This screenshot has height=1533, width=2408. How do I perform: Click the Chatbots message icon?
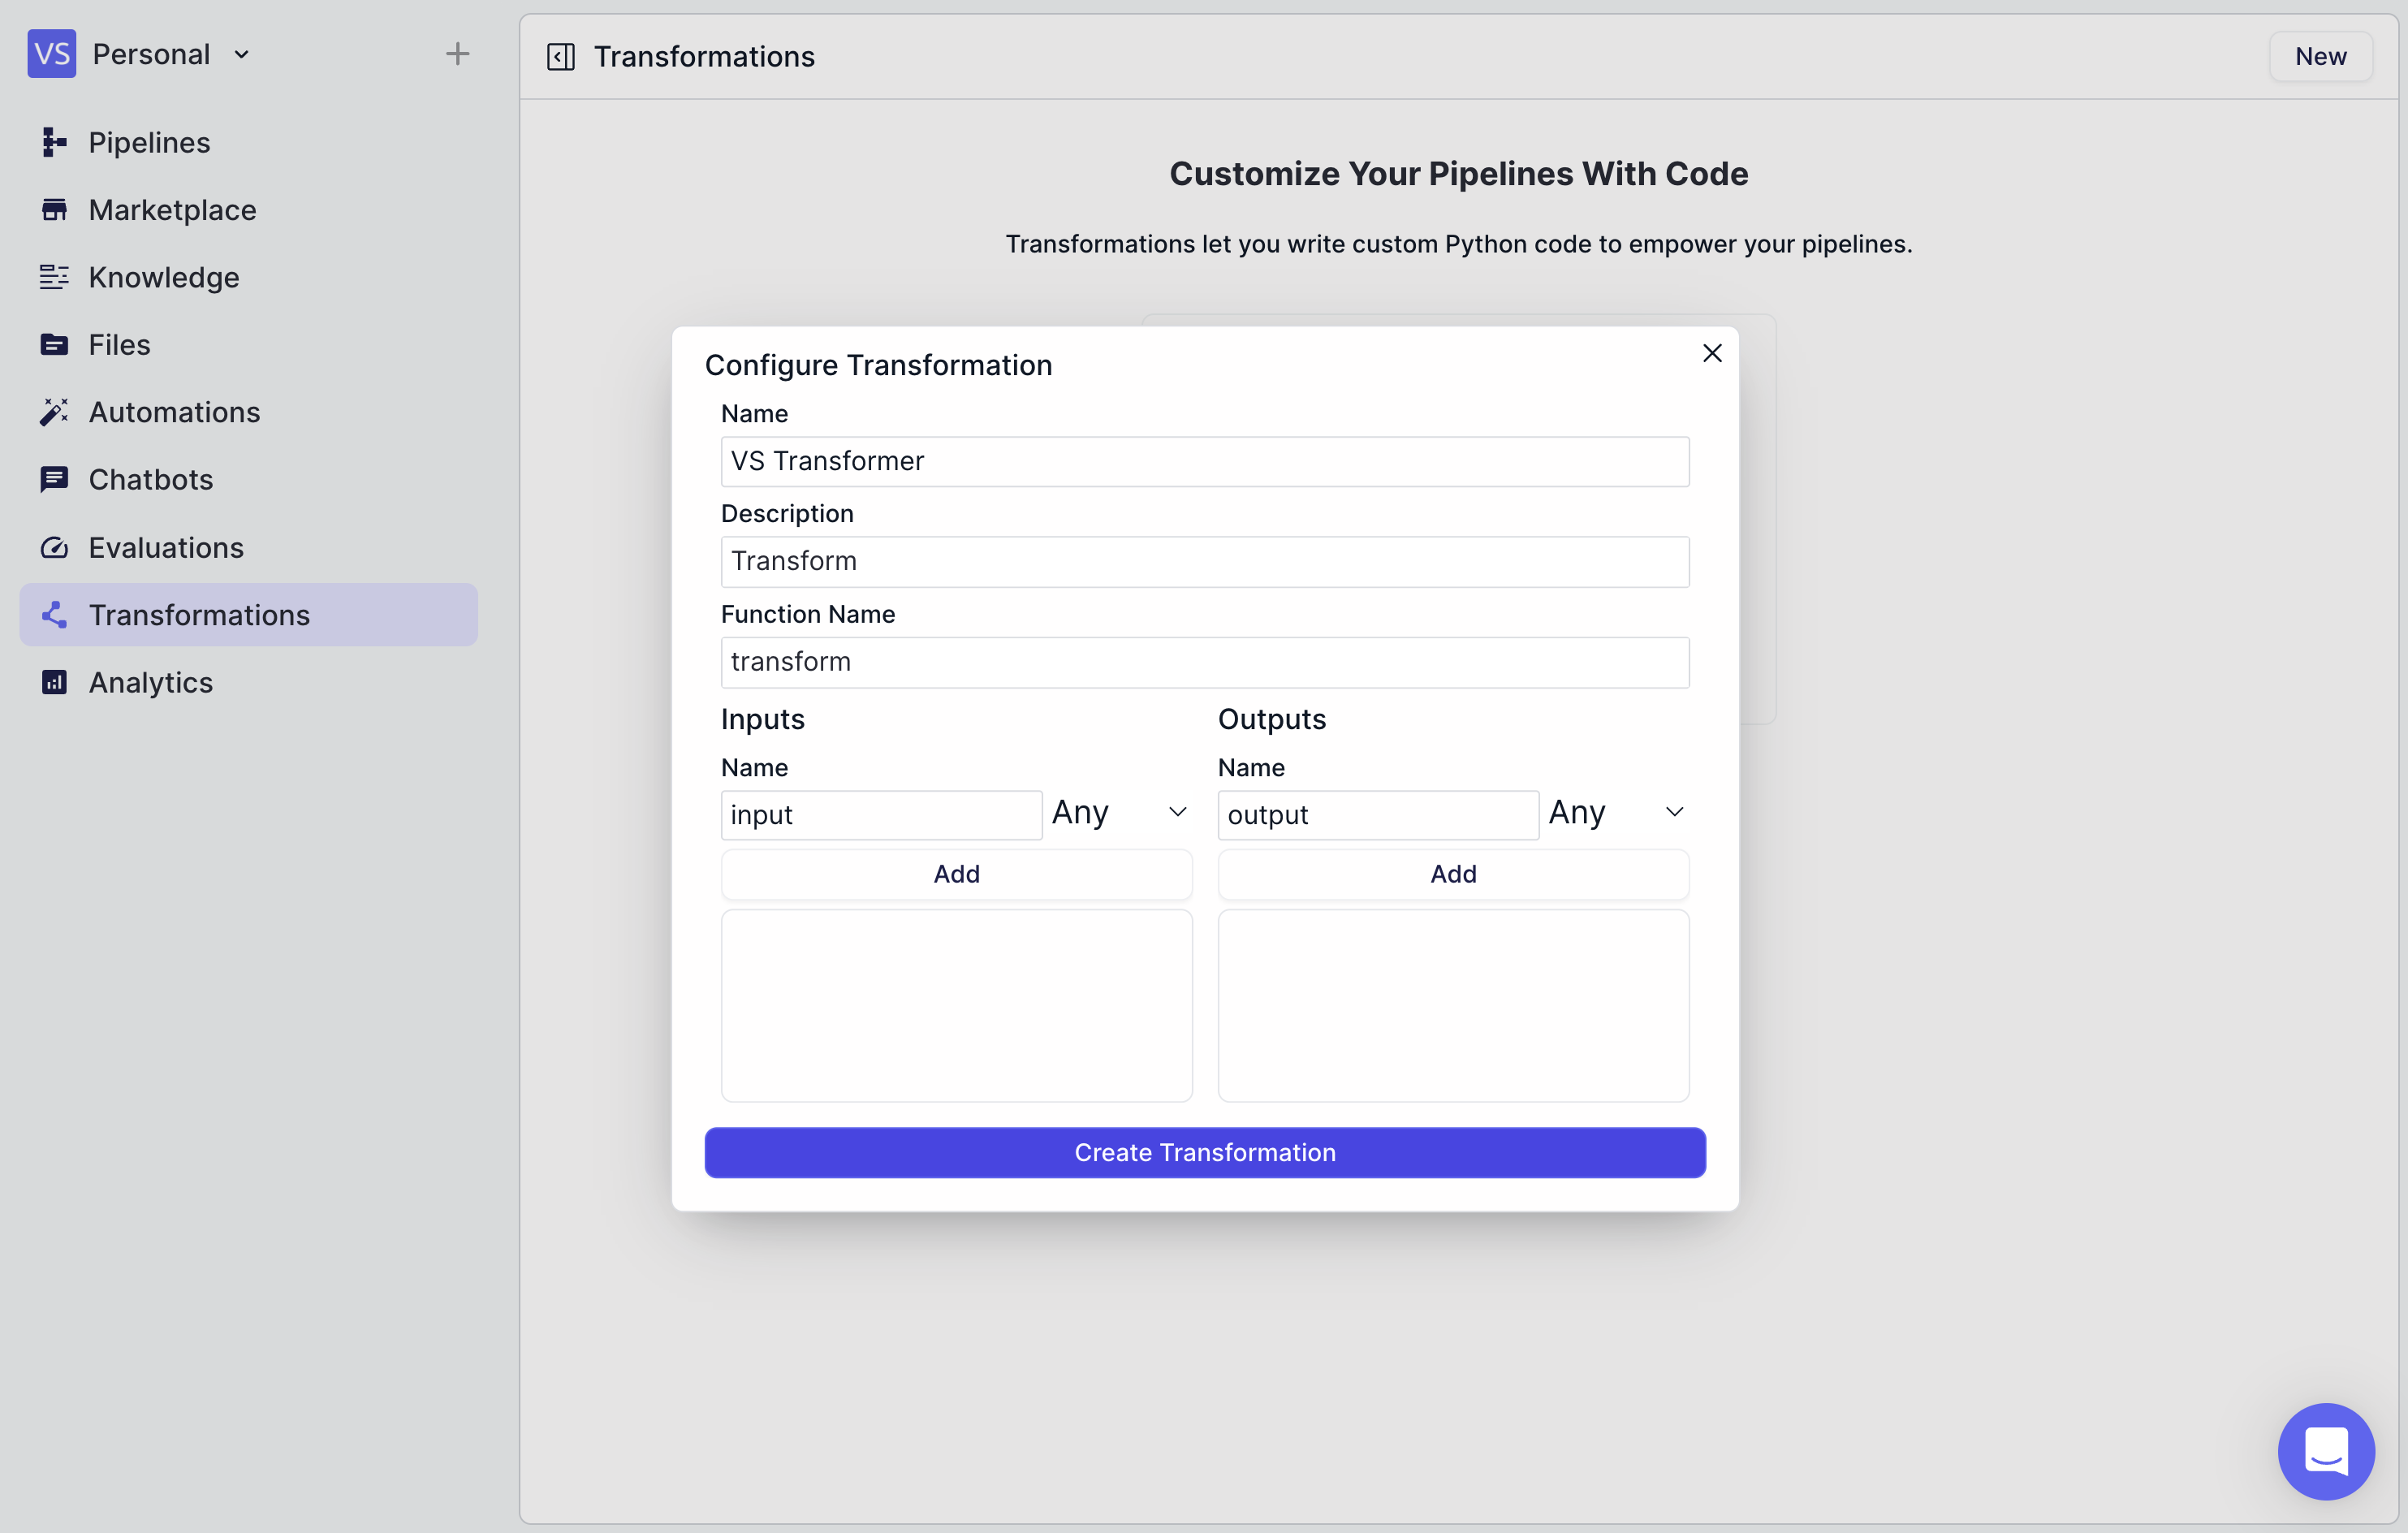pyautogui.click(x=54, y=480)
